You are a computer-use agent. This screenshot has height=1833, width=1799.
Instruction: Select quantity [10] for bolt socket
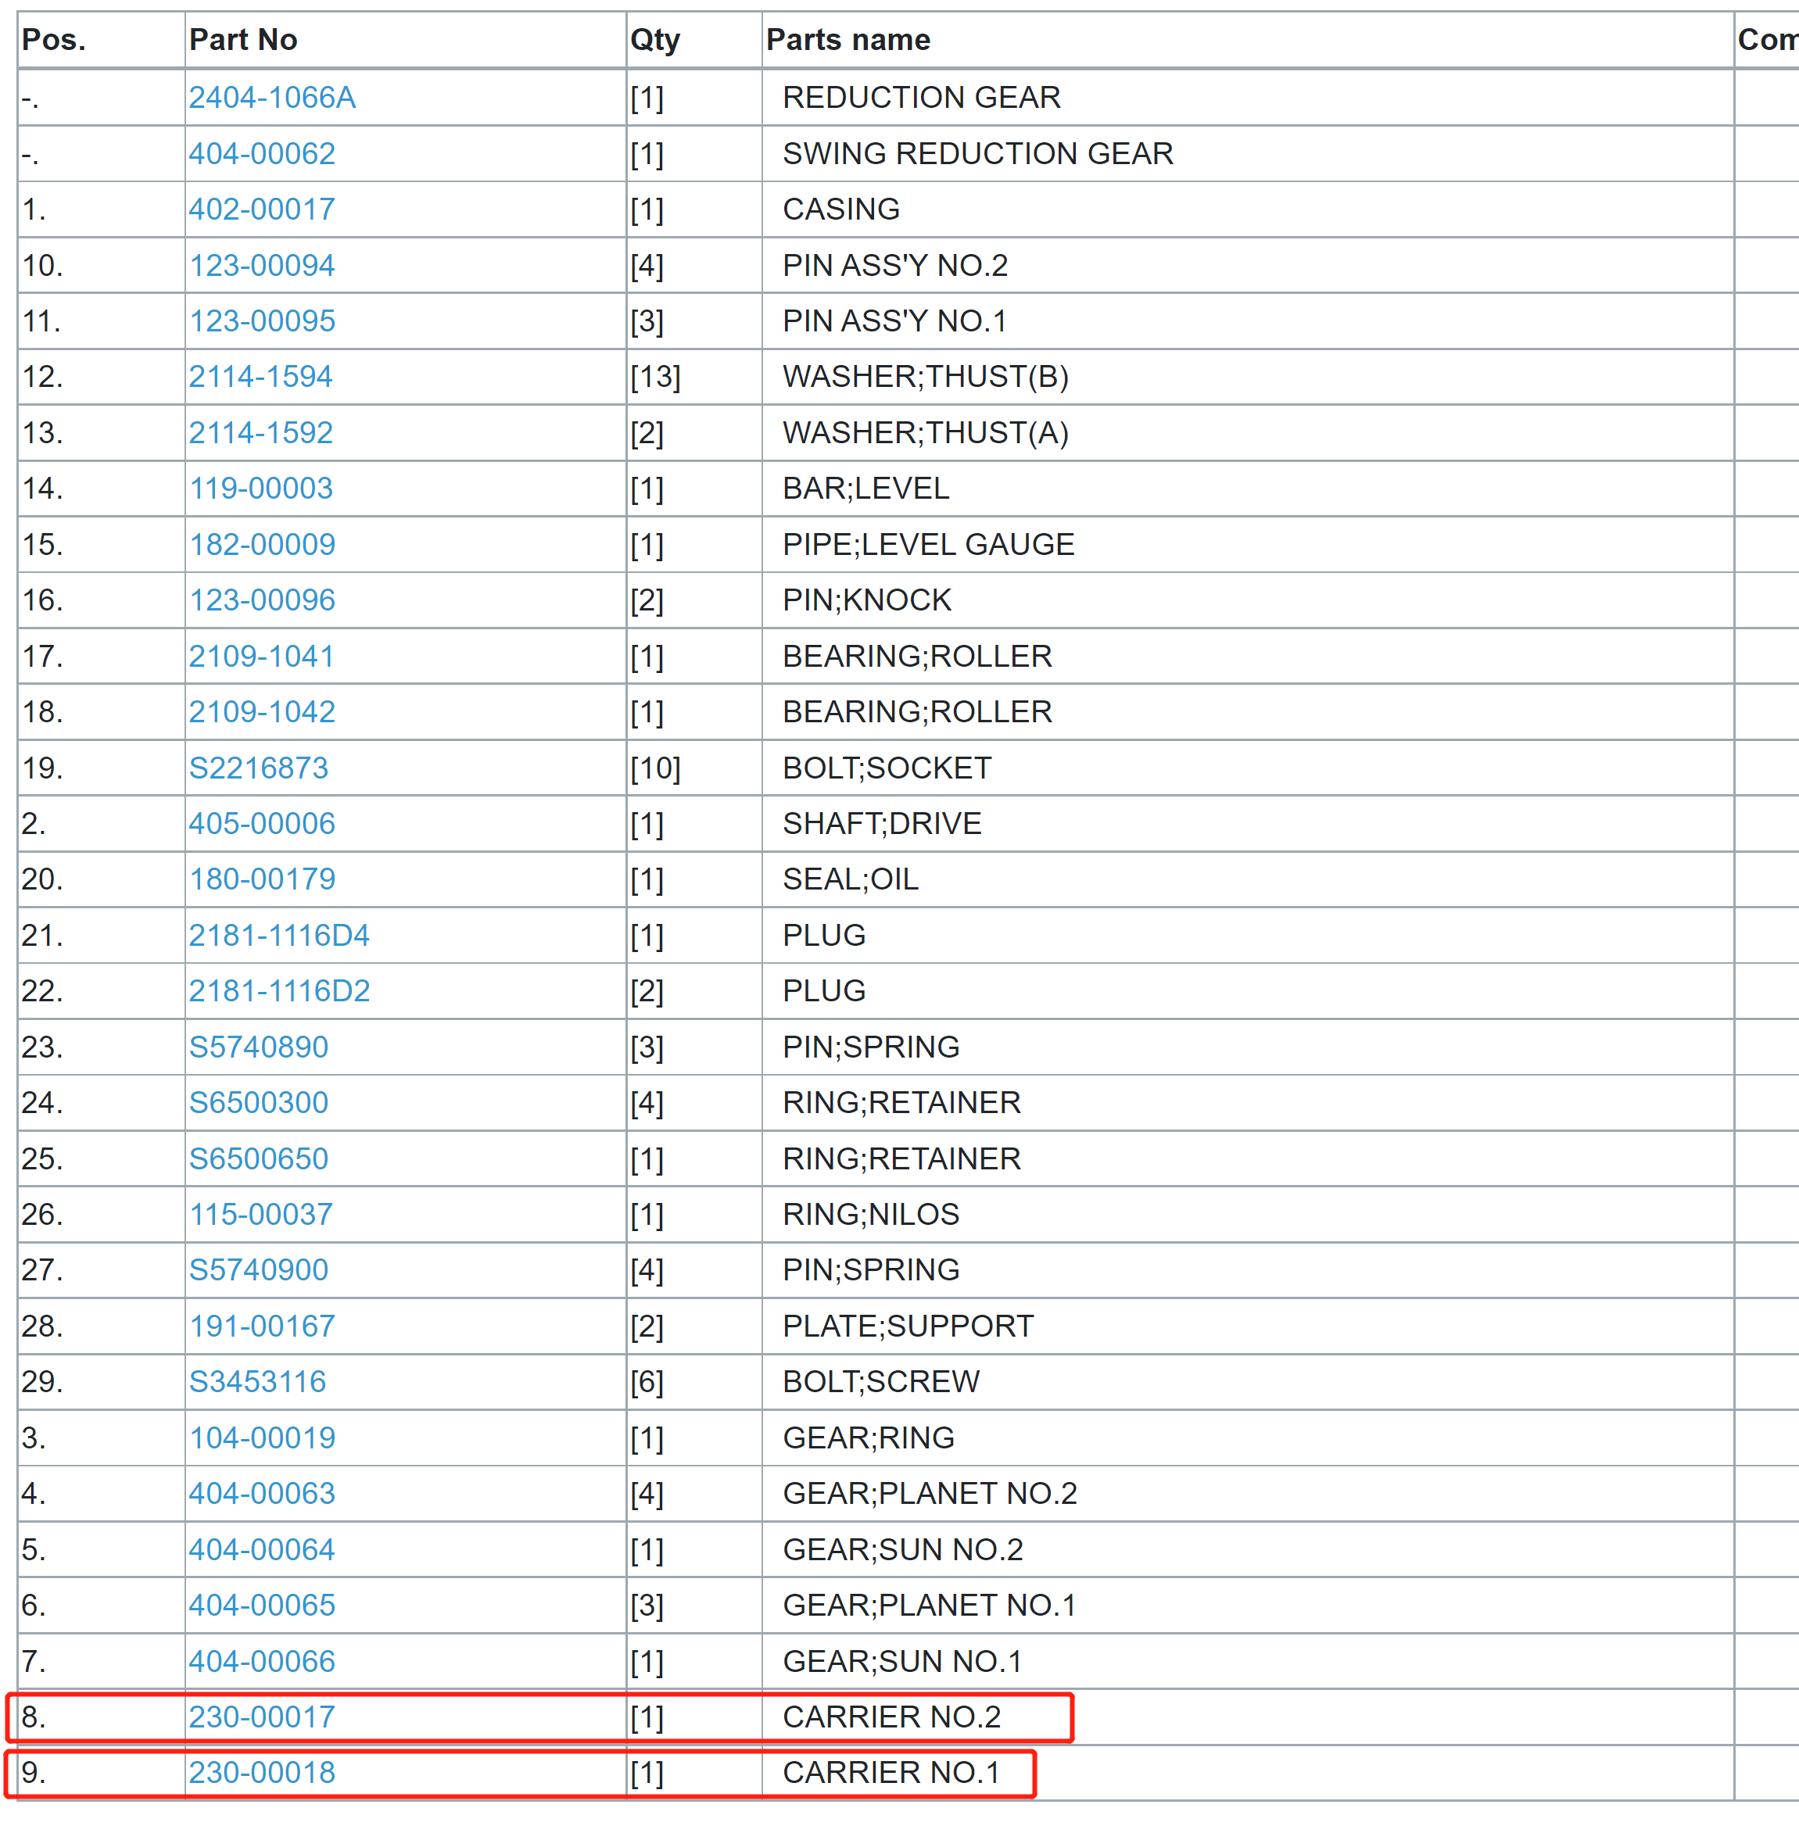654,768
